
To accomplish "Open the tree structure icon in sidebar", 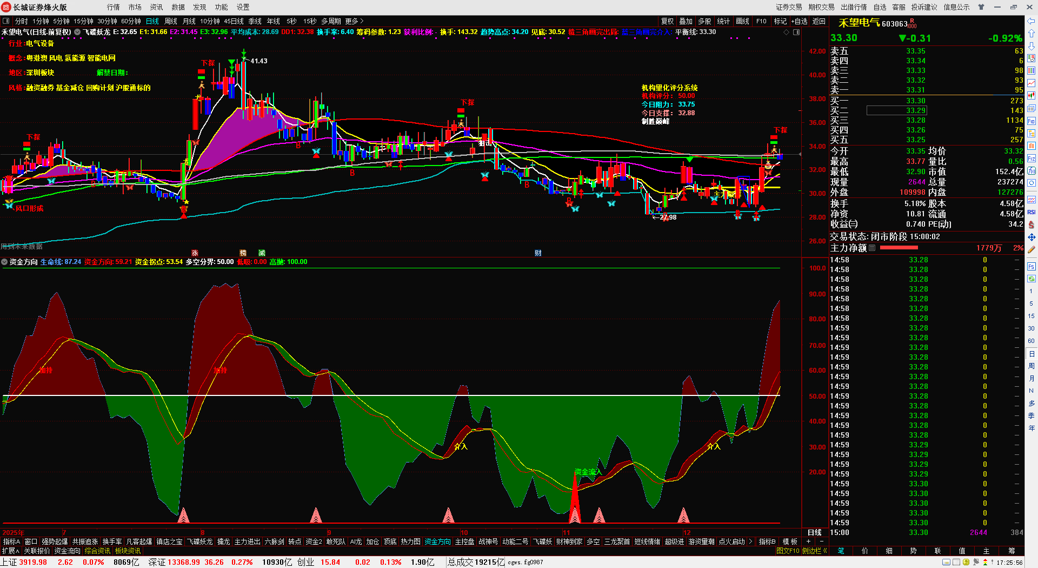I will [x=1032, y=133].
